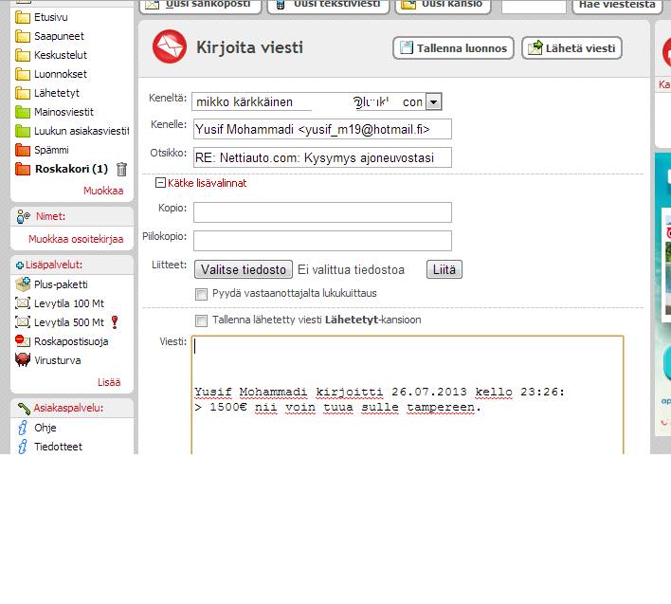Click Plus-paketti label
Viewport: 671px width, 604px height.
tap(61, 284)
